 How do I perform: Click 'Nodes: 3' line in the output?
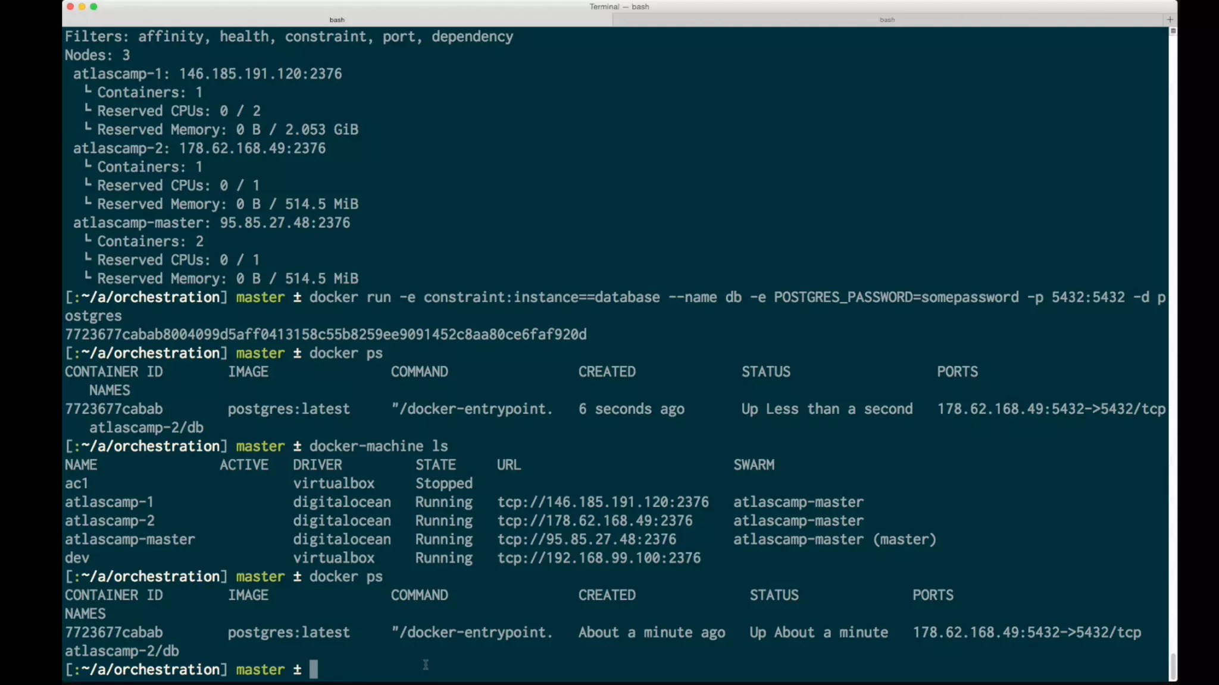97,55
